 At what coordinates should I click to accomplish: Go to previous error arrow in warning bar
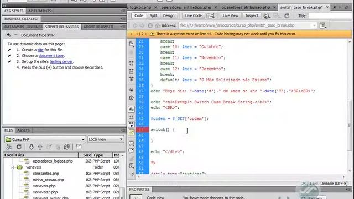[x=132, y=34]
